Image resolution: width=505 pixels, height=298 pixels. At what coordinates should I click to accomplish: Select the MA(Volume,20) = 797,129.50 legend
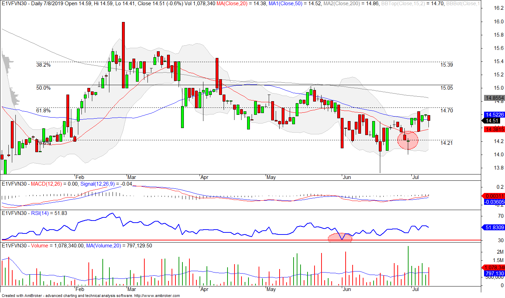[119, 246]
